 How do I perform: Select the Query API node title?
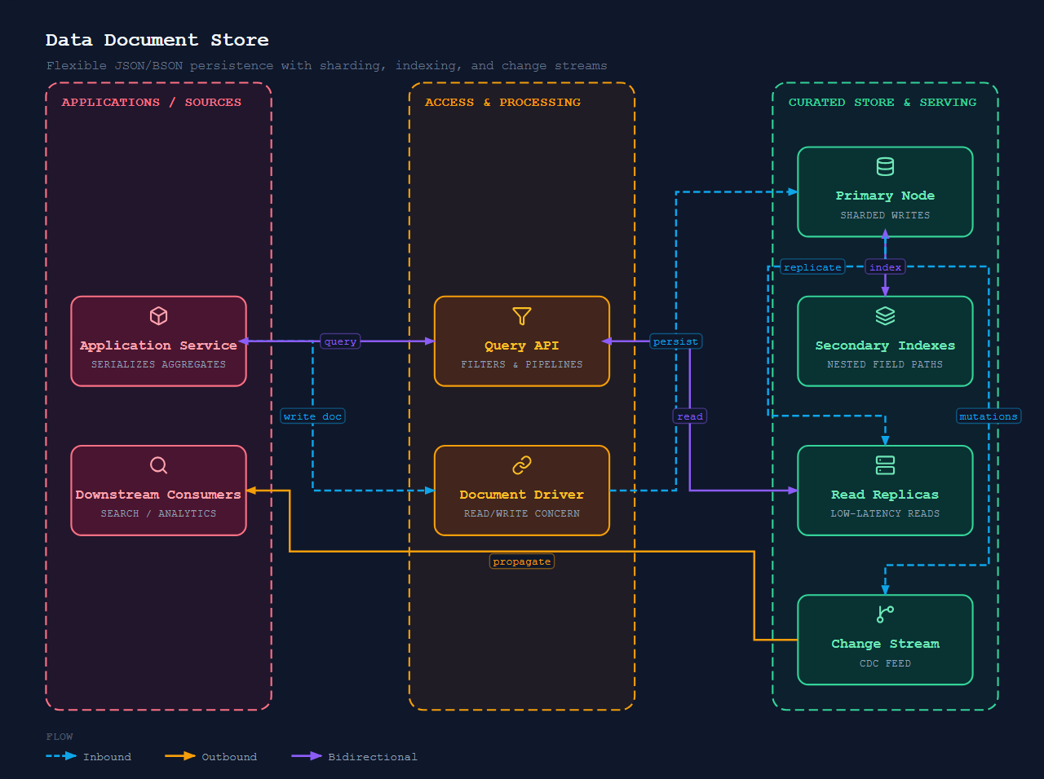[x=522, y=345]
